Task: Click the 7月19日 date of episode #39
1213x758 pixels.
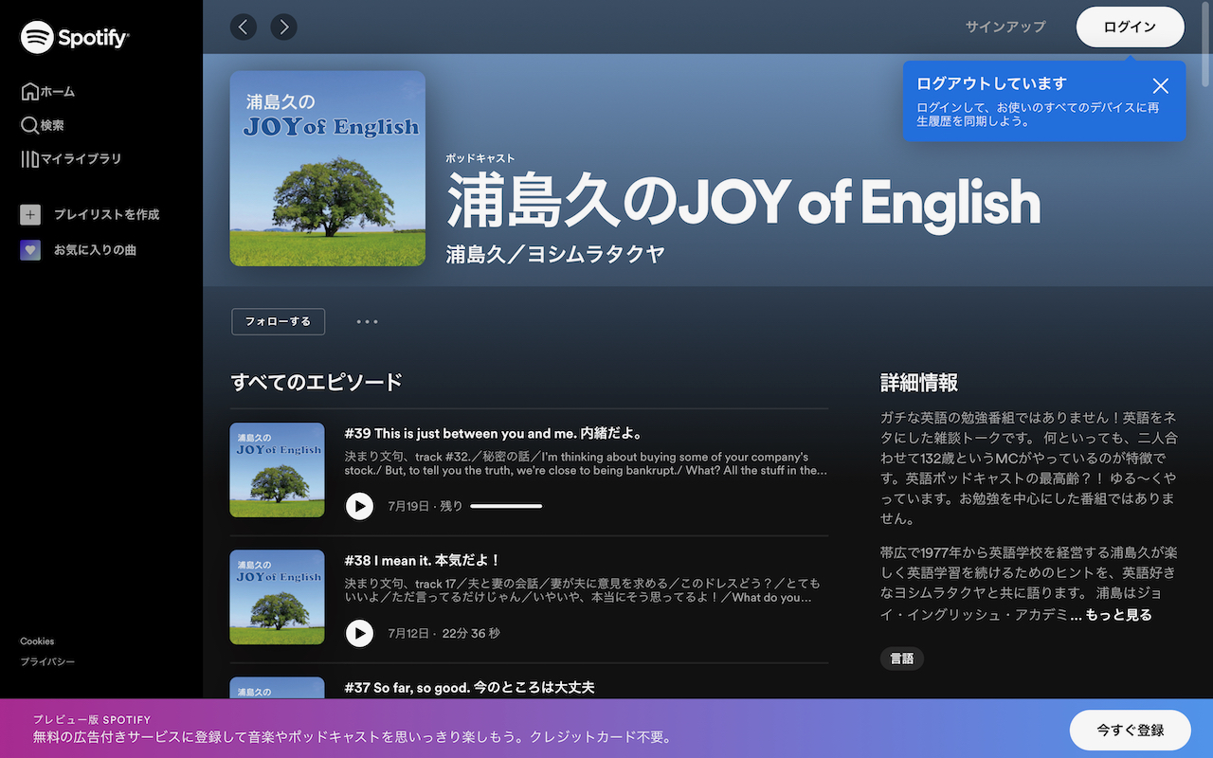Action: pos(408,506)
